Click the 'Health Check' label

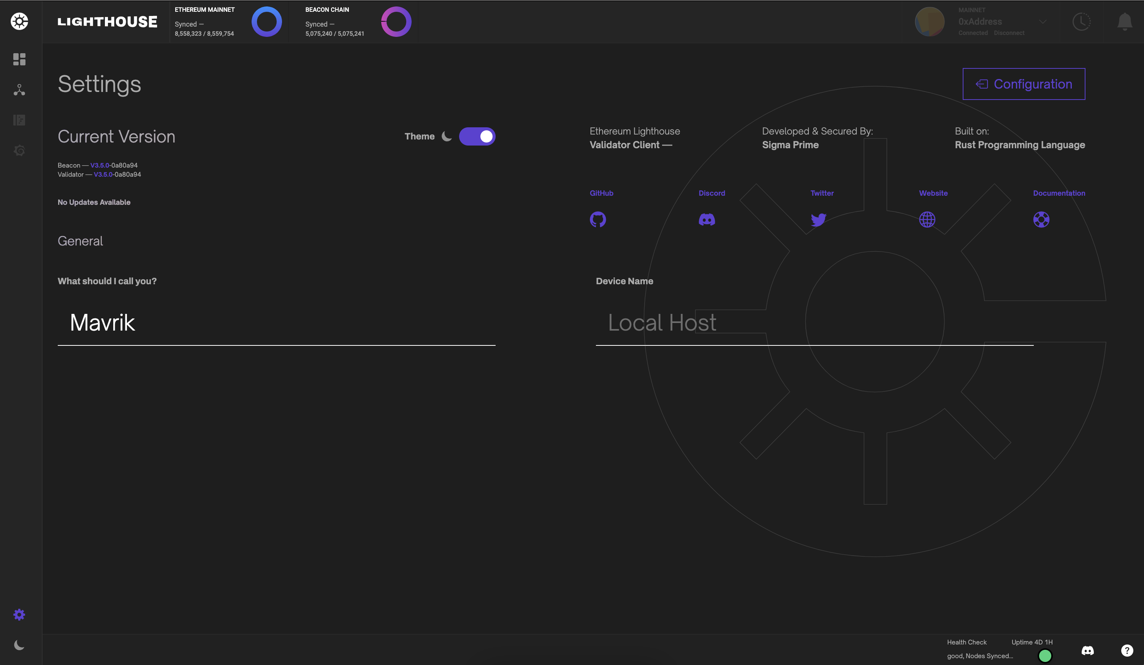coord(967,642)
